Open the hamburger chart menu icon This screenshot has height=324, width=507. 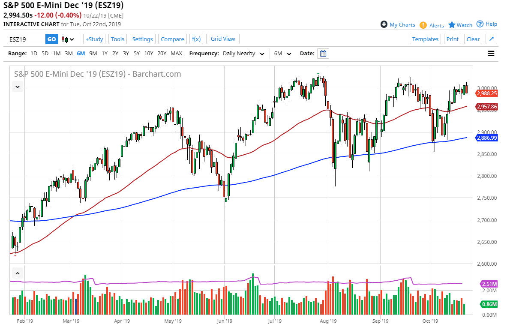pyautogui.click(x=490, y=53)
